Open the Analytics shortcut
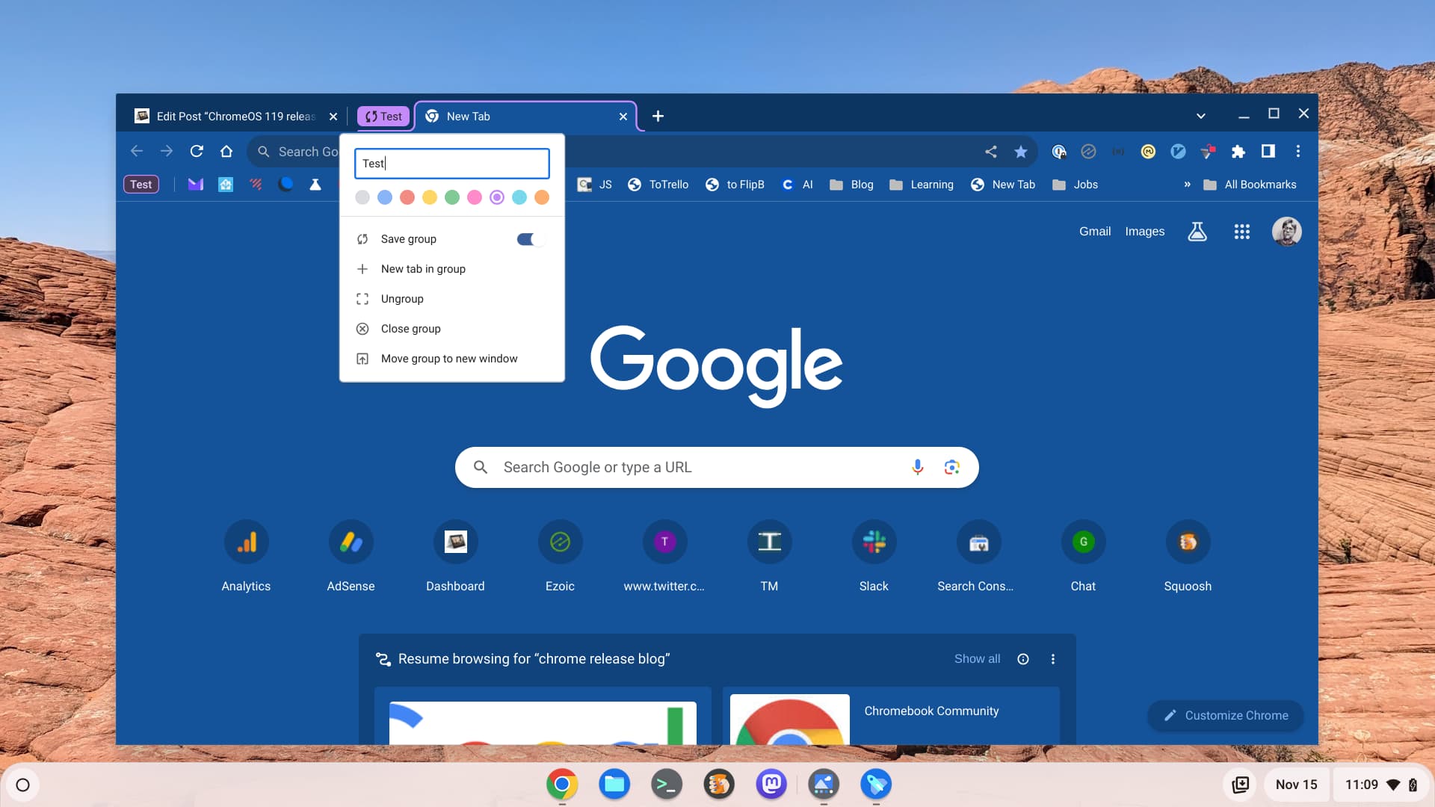The image size is (1435, 807). [x=246, y=555]
